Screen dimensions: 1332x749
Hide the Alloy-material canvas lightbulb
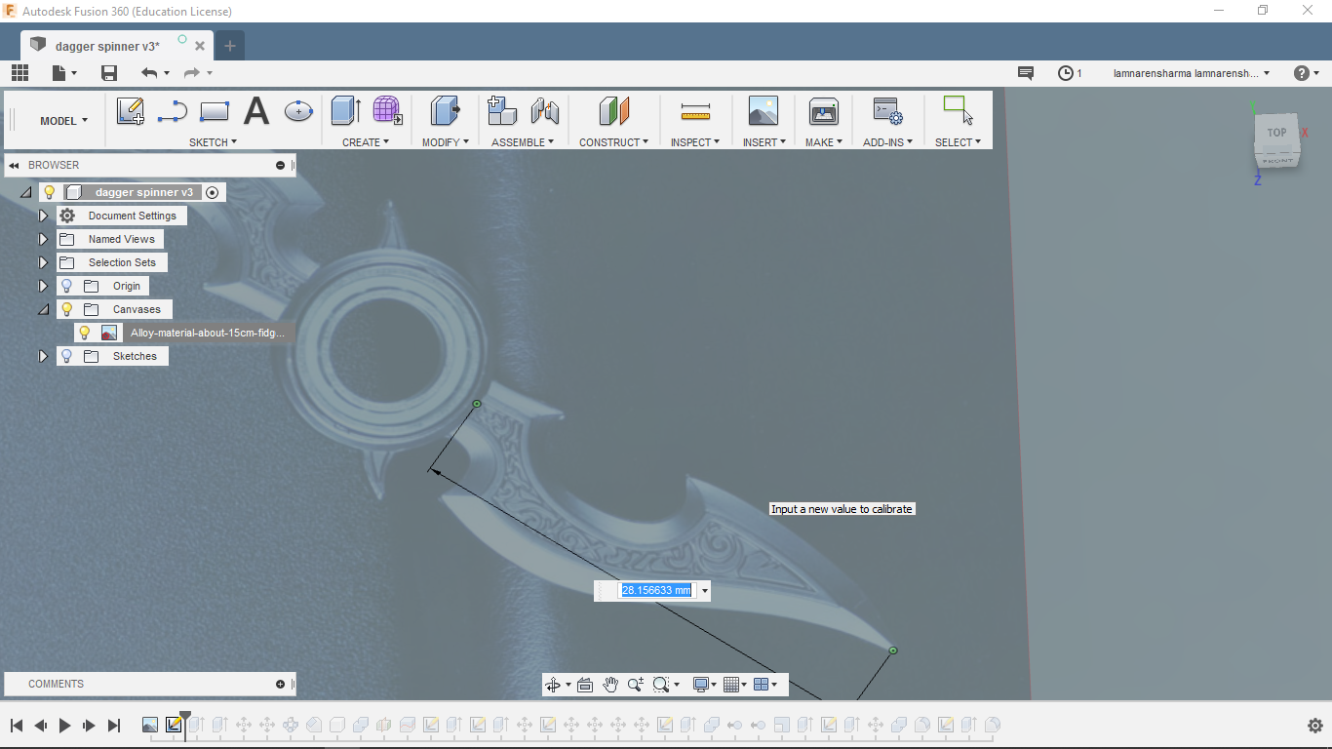click(x=85, y=333)
